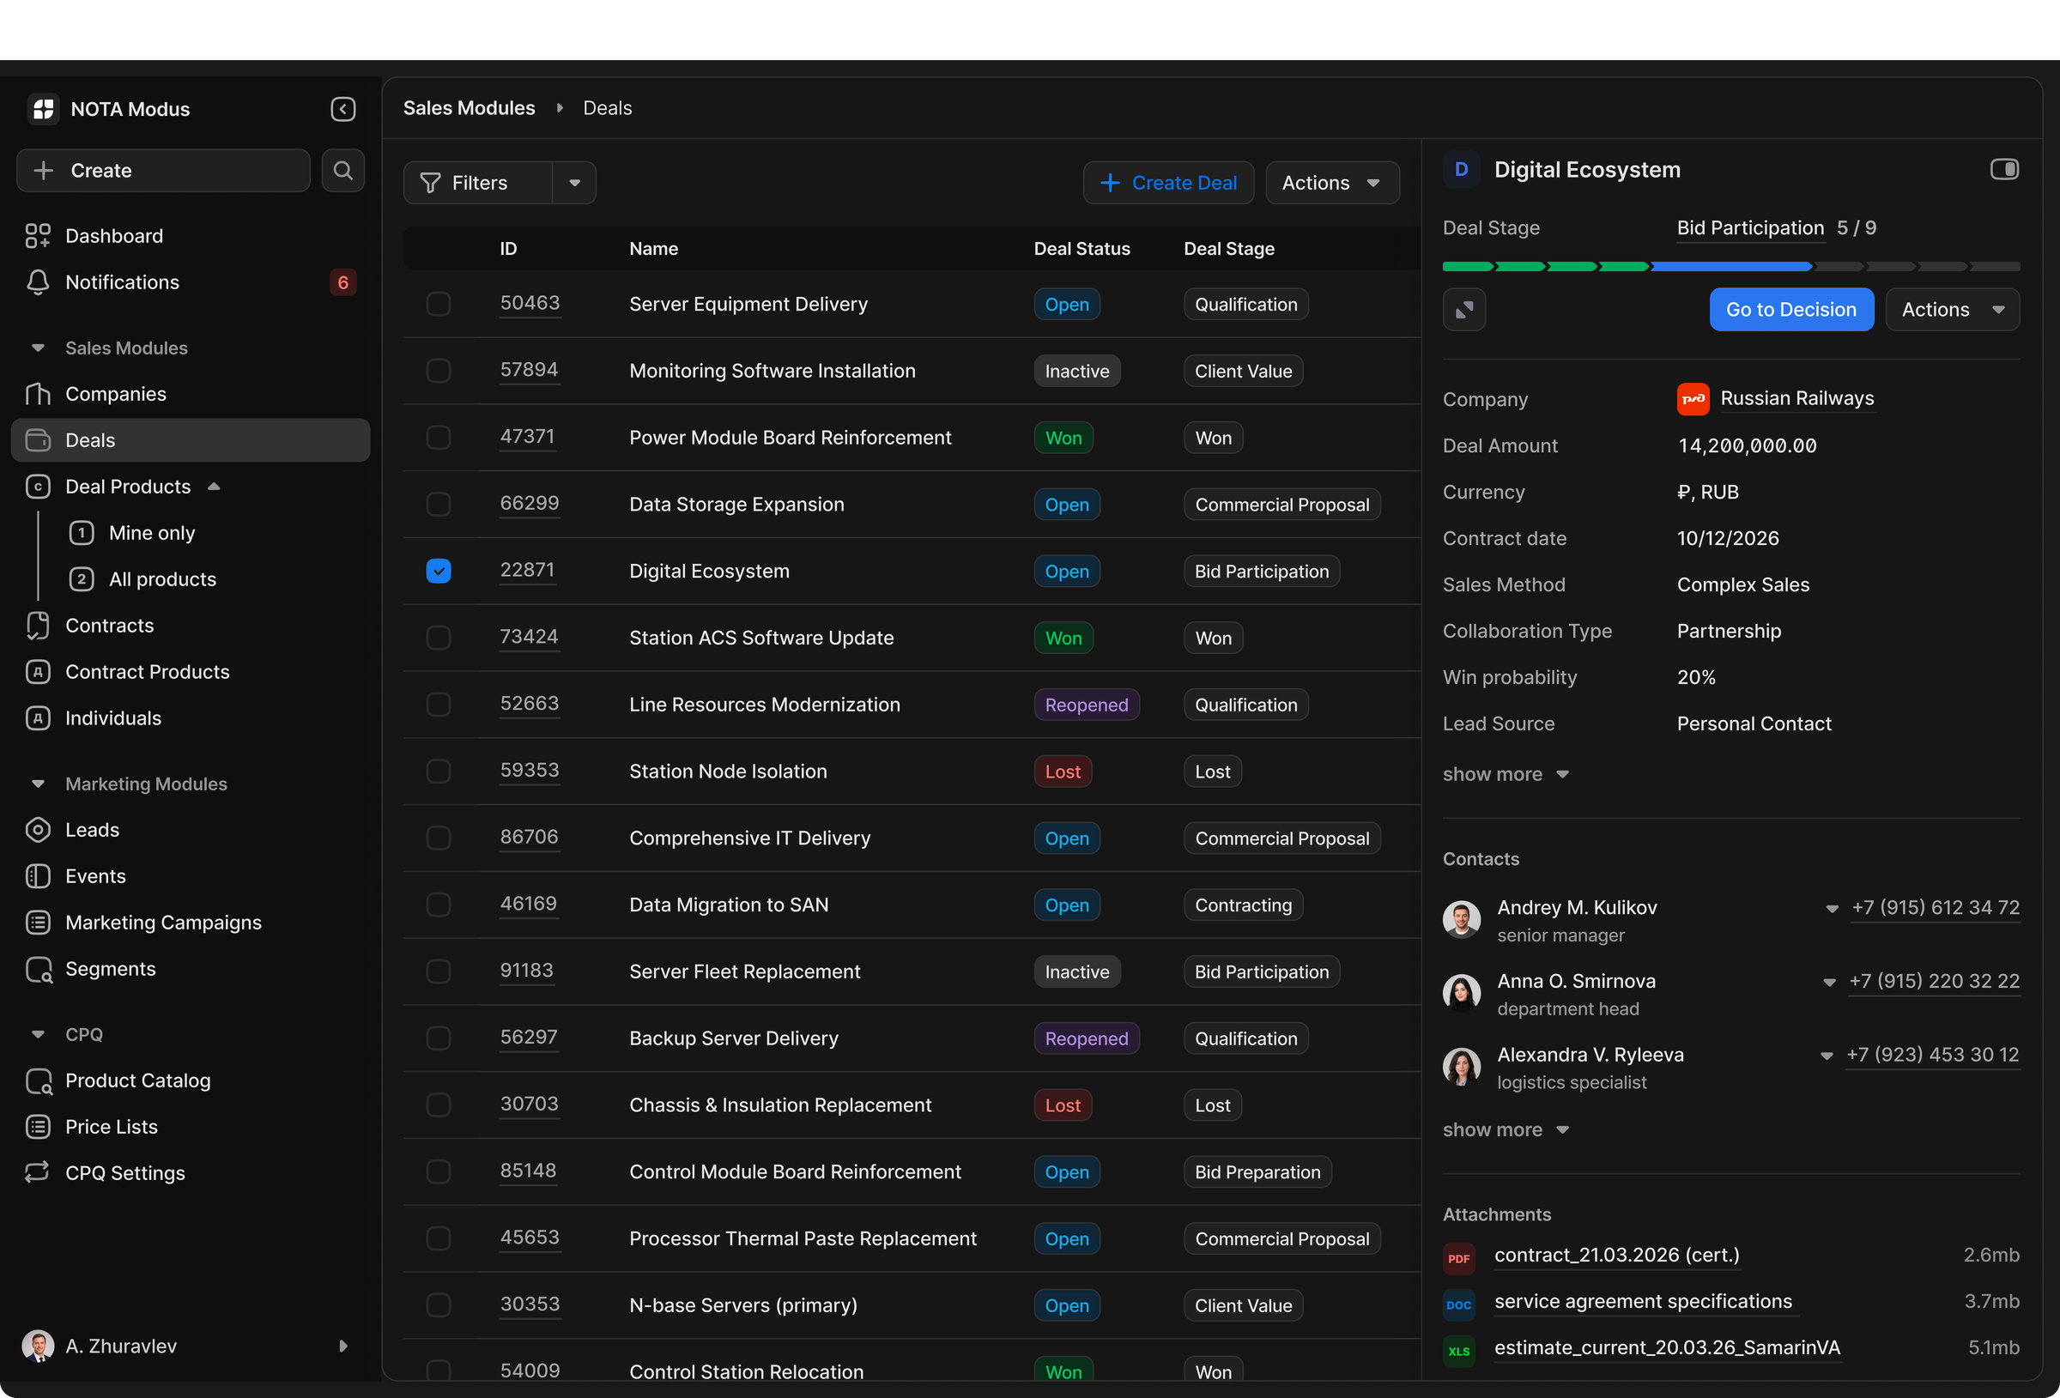Click the NOTA Modus logo icon
Screen dimensions: 2060x1398
pos(44,109)
